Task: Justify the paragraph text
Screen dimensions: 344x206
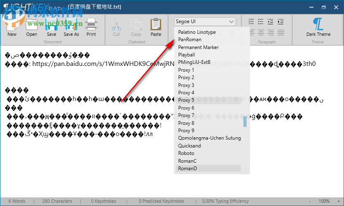Action: pyautogui.click(x=281, y=33)
